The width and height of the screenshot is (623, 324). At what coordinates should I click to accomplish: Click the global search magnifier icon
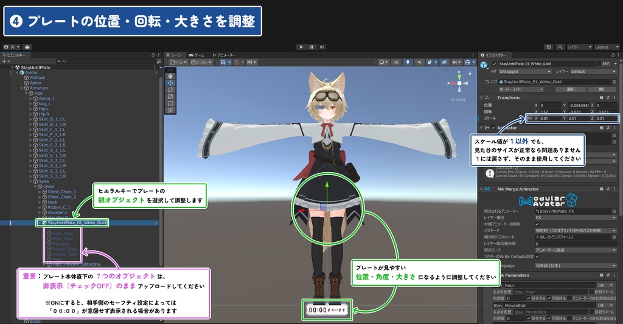point(560,47)
